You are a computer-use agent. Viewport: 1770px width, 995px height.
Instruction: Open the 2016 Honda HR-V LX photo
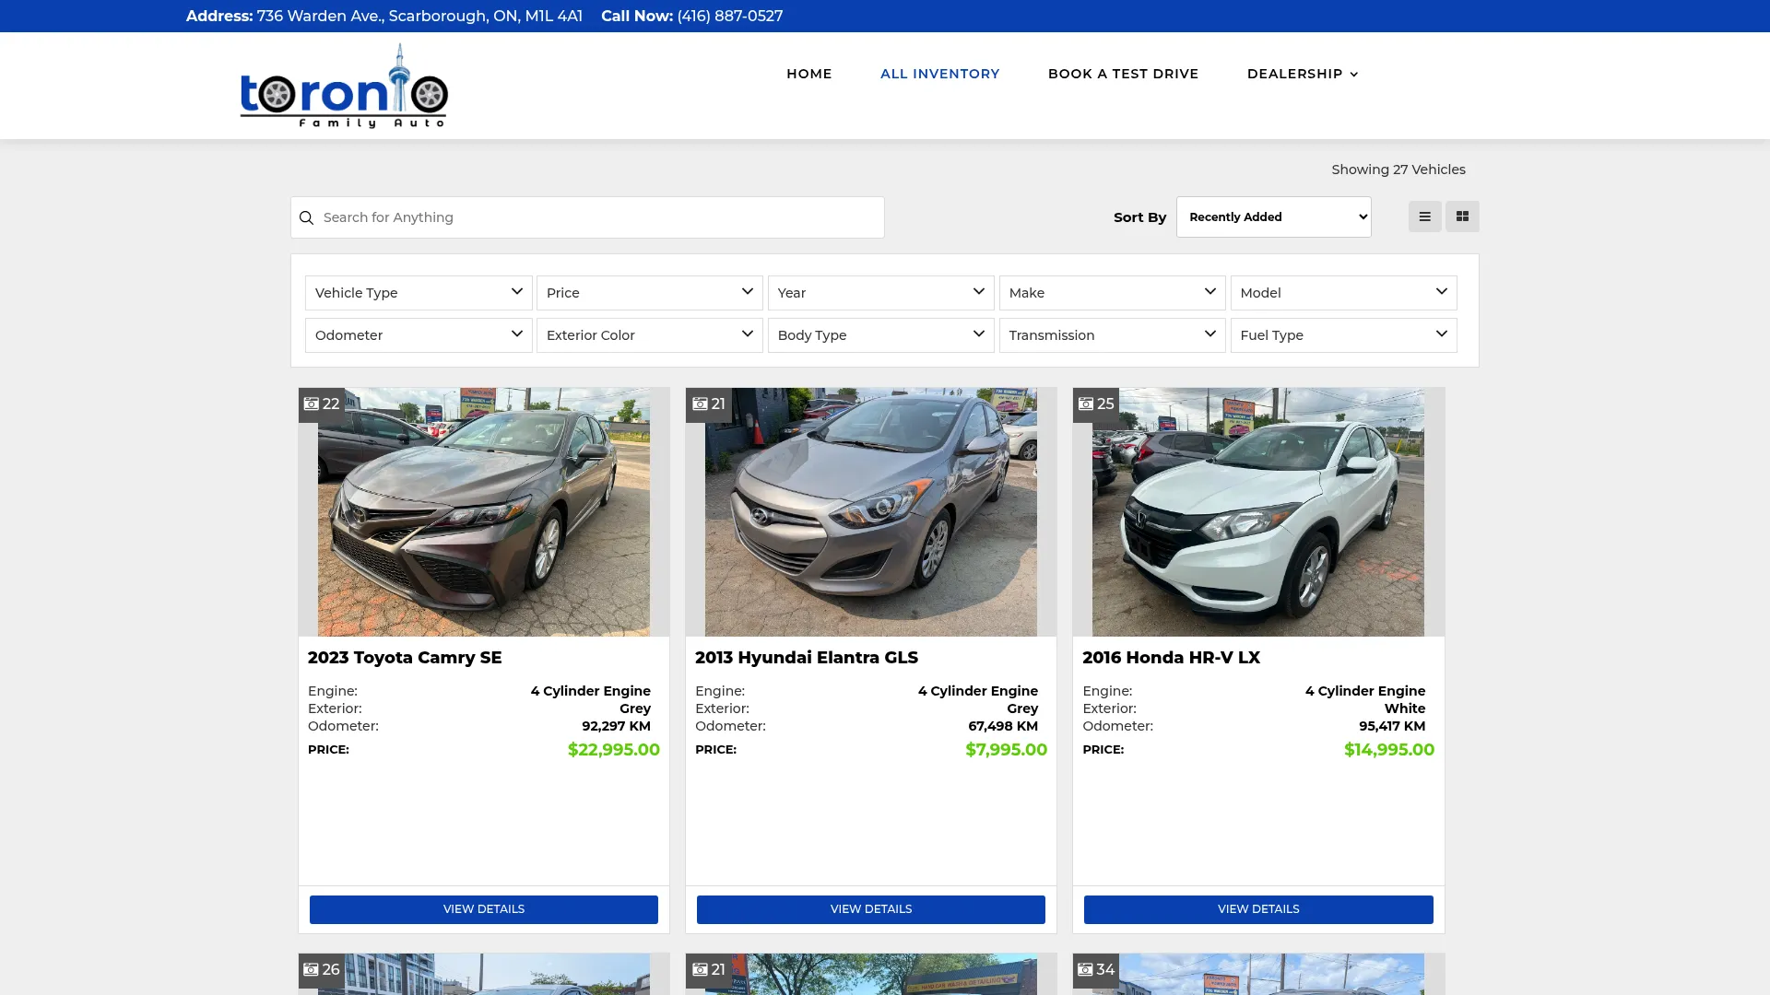click(x=1258, y=512)
